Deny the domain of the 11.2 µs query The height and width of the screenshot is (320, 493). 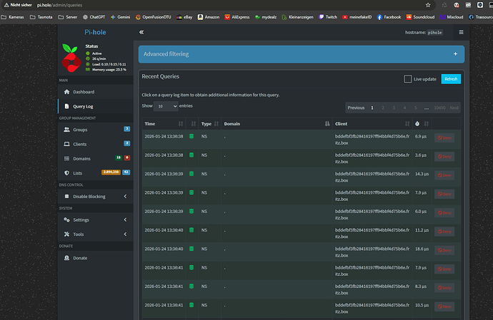pyautogui.click(x=444, y=232)
